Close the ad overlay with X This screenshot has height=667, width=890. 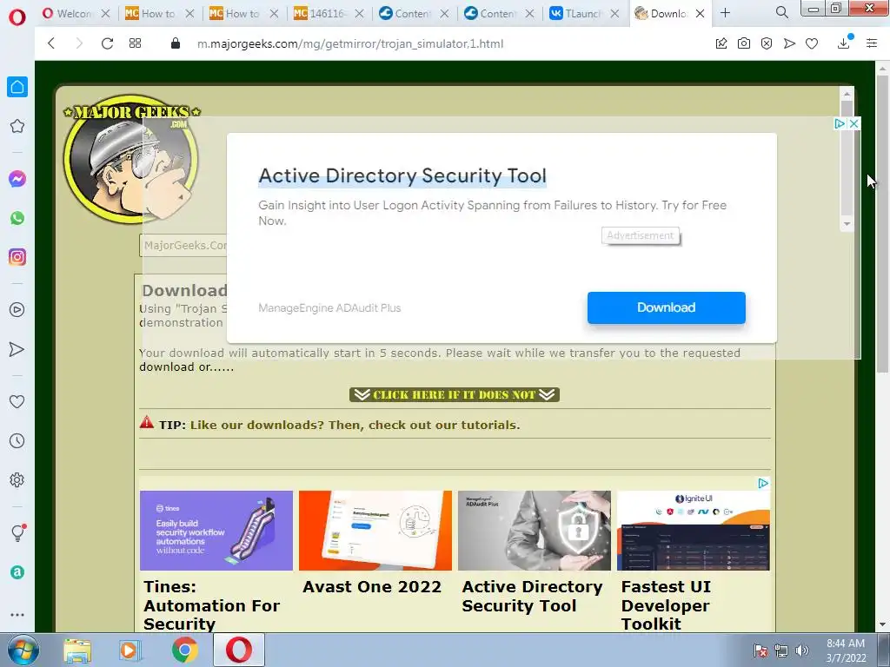coord(853,123)
